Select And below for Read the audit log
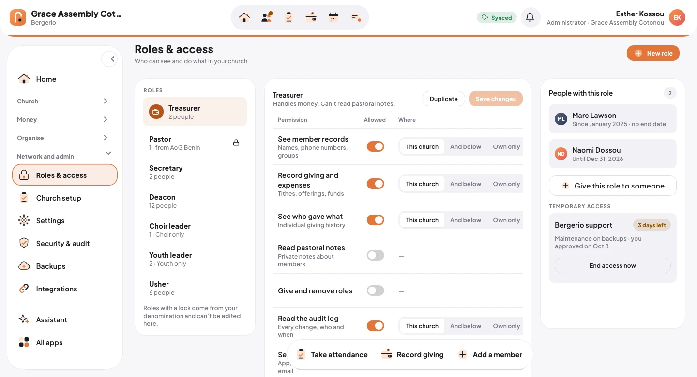 pos(466,326)
